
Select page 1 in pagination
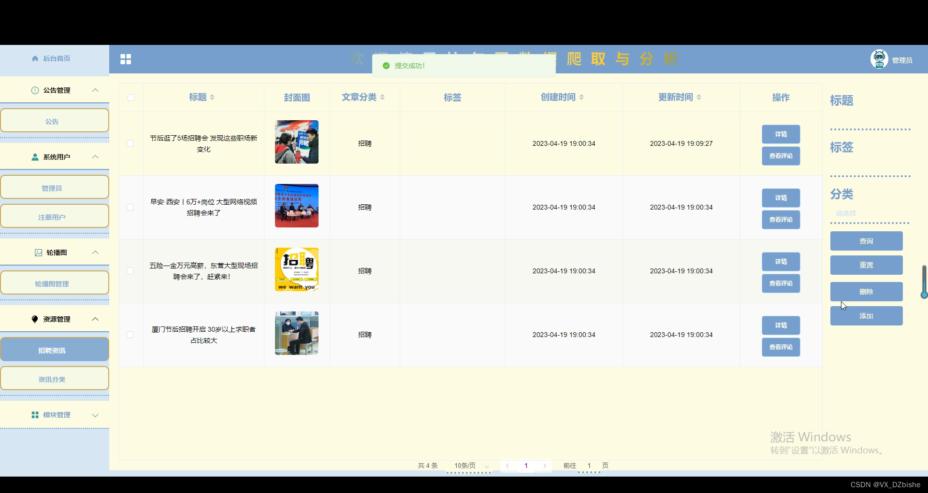(x=526, y=465)
